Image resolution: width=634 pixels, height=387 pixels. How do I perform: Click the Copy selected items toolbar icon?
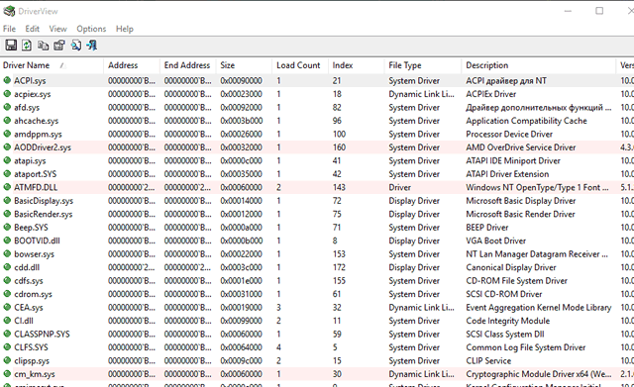43,46
